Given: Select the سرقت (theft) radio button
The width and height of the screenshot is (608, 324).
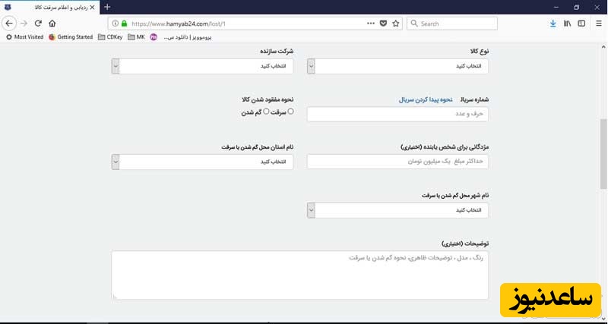Looking at the screenshot, I should click(291, 112).
